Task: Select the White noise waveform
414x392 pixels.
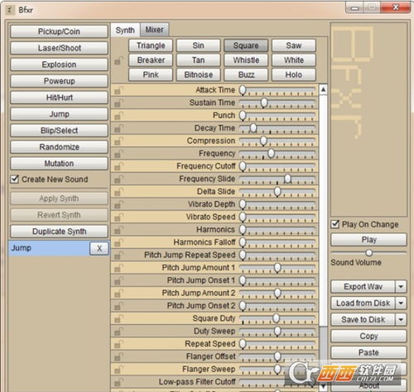Action: coord(294,60)
